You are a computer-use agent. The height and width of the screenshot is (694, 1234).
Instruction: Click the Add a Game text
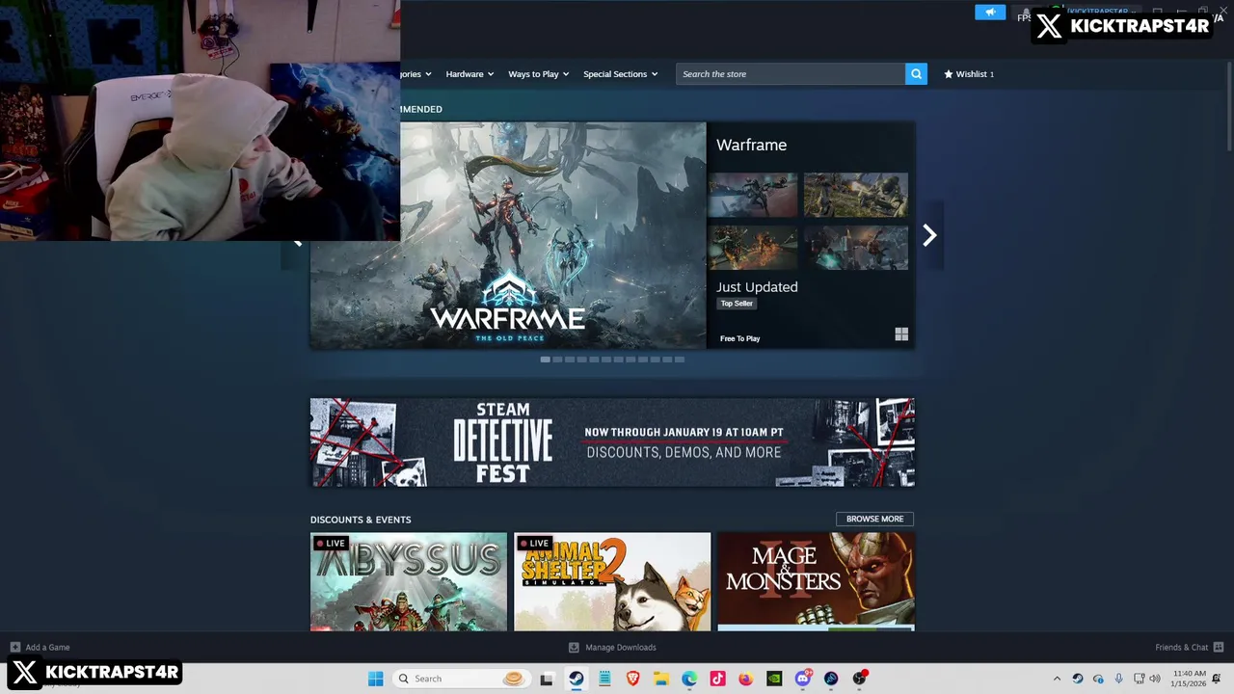pyautogui.click(x=47, y=648)
